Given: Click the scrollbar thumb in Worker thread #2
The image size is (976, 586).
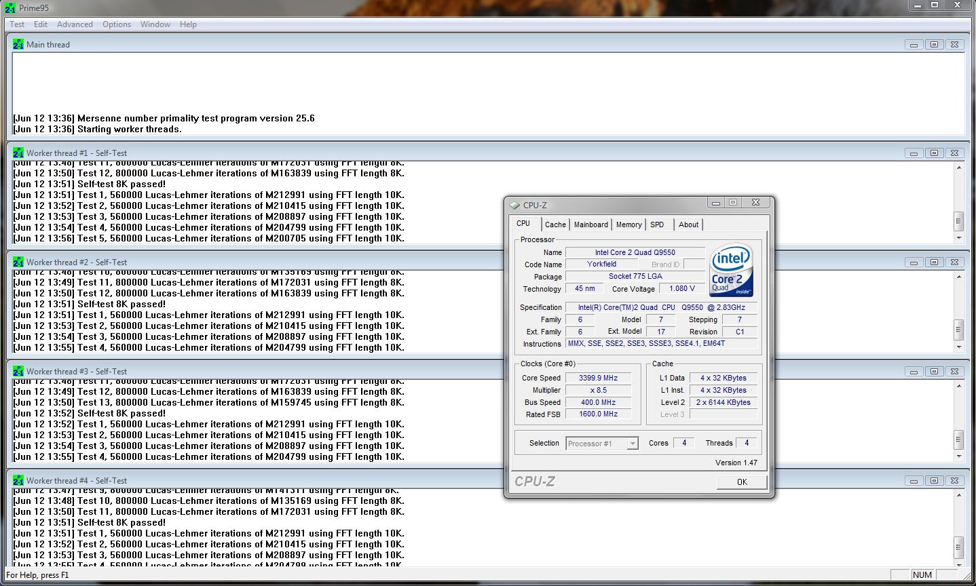Looking at the screenshot, I should pyautogui.click(x=959, y=330).
